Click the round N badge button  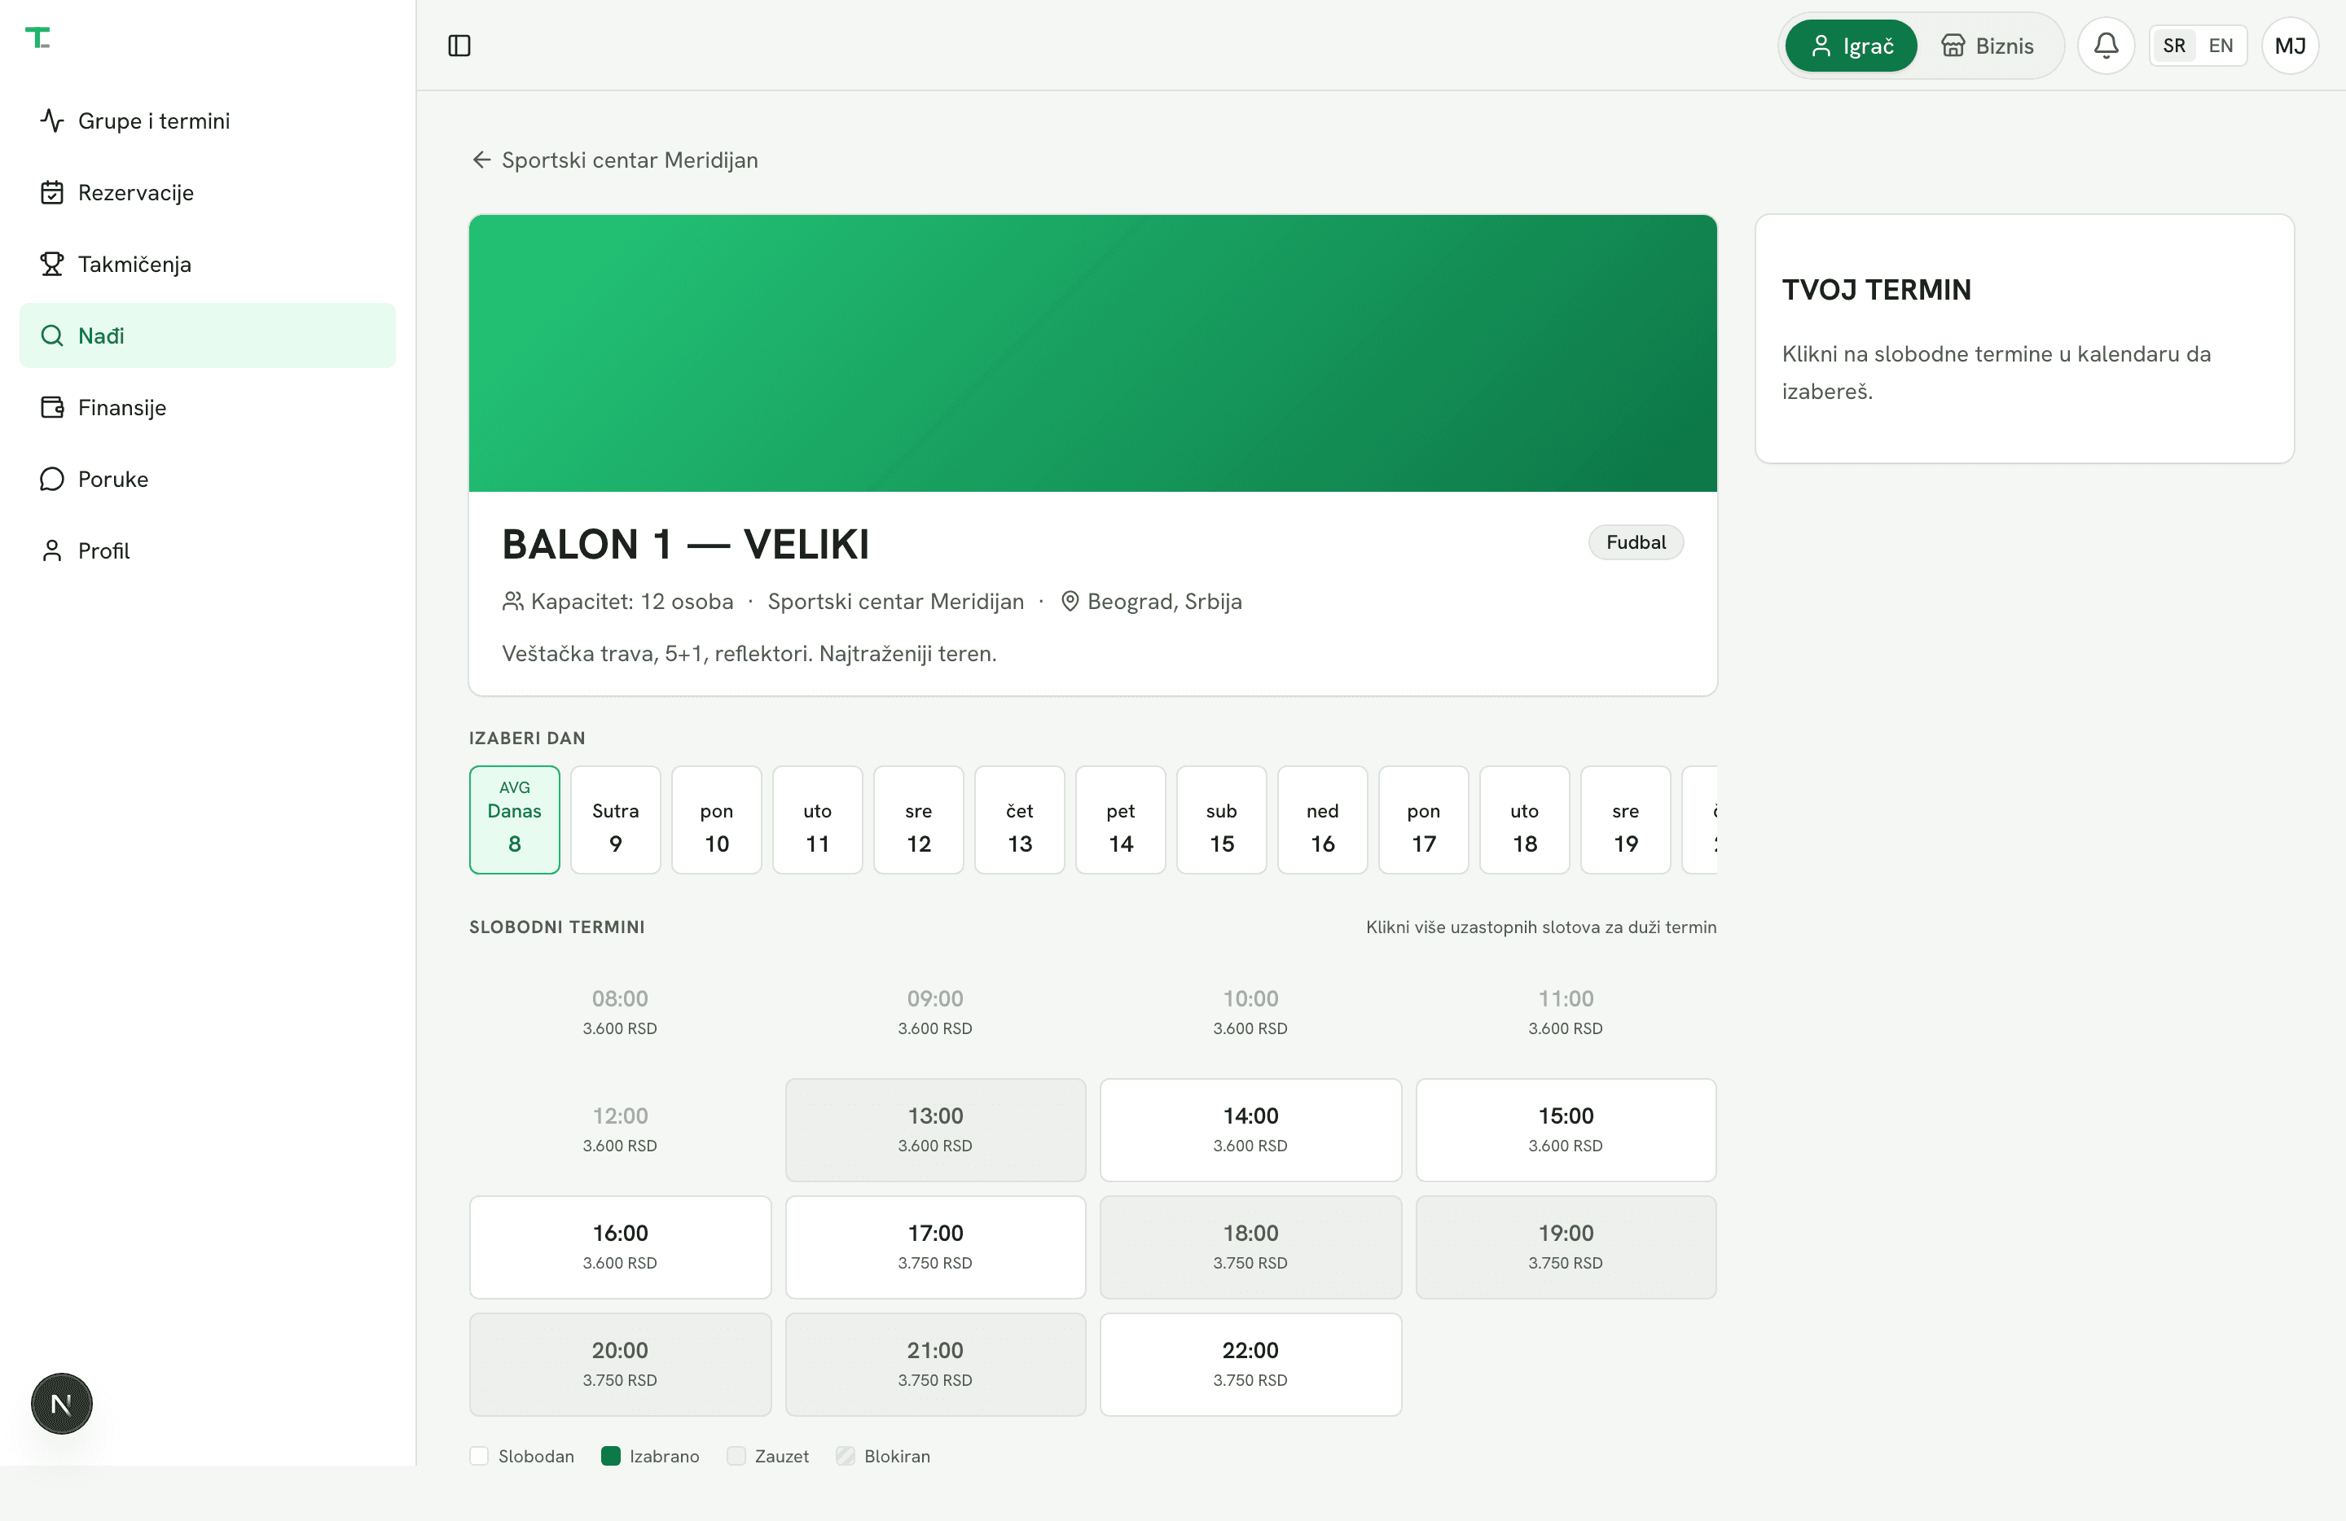click(61, 1403)
